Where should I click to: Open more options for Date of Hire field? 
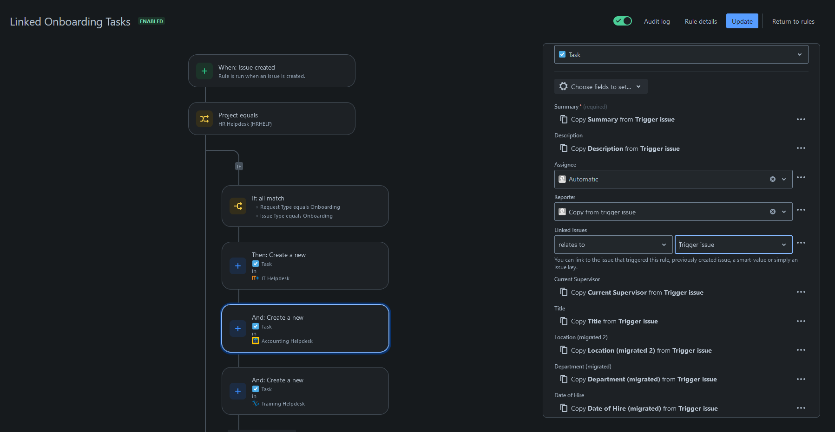point(801,408)
